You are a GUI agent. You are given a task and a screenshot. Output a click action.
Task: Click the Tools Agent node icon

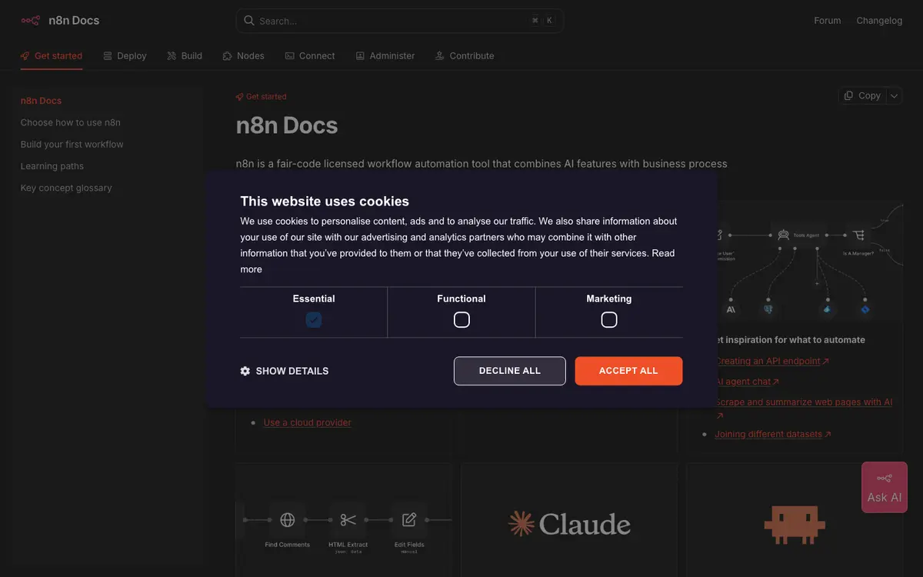pos(783,235)
